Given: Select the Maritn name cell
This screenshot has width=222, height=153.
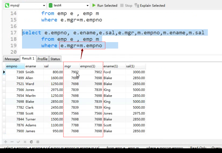Looking at the screenshot, I should [x=34, y=95].
